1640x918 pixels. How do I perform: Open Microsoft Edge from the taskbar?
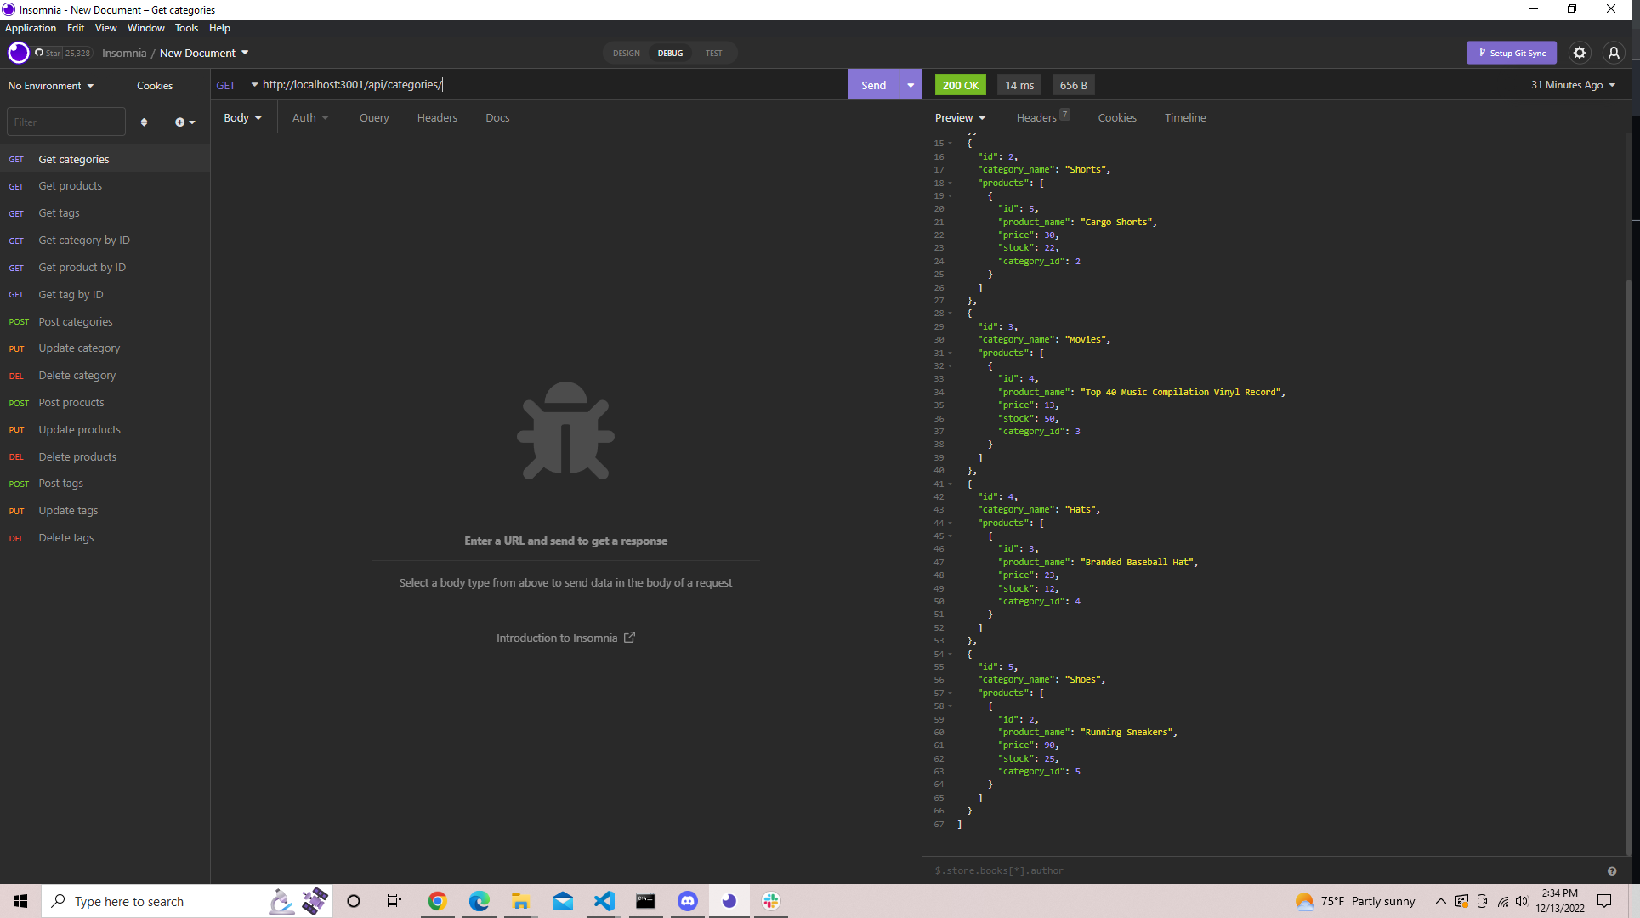tap(480, 901)
